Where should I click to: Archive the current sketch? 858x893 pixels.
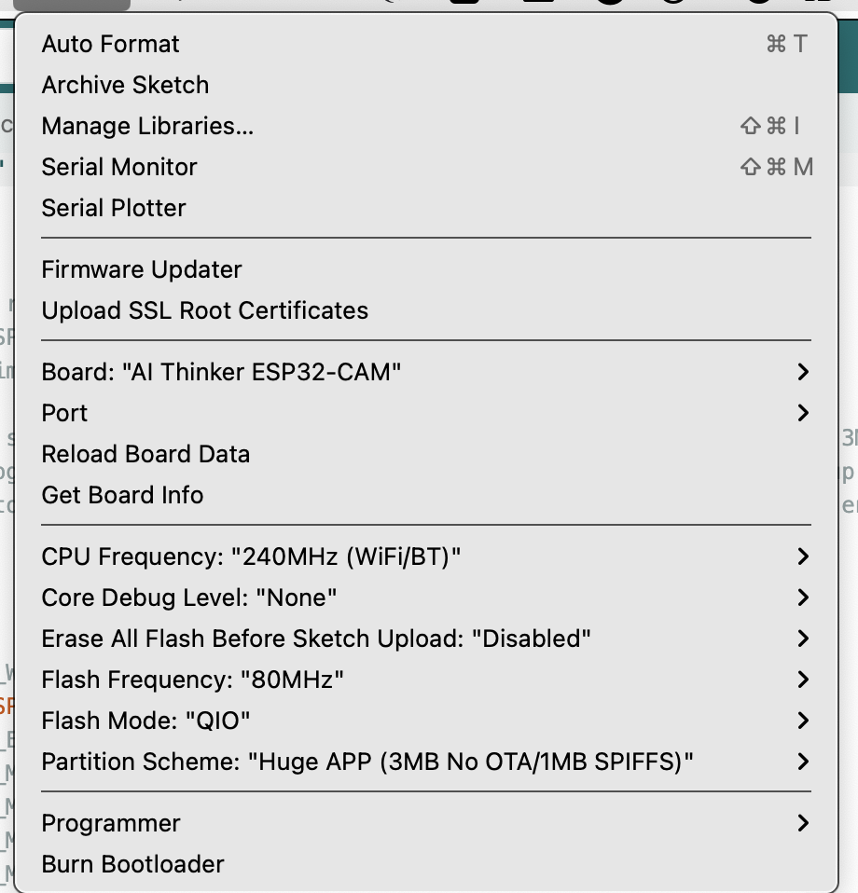[x=125, y=85]
